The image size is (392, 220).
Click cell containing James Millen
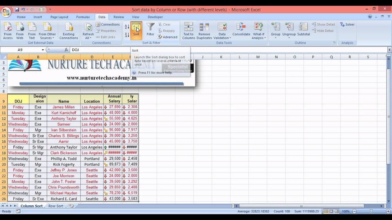64,107
